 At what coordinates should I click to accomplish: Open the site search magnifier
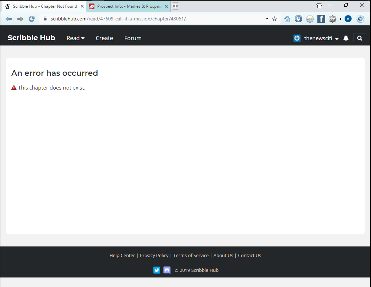pyautogui.click(x=359, y=38)
